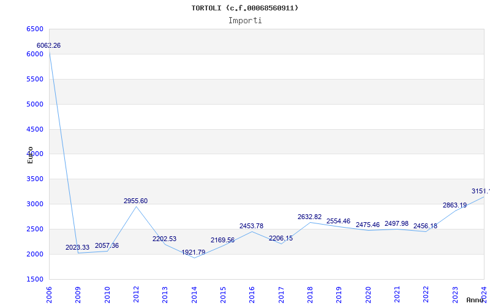The height and width of the screenshot is (306, 490).
Task: Select the 2023.33 data label
Action: click(78, 248)
